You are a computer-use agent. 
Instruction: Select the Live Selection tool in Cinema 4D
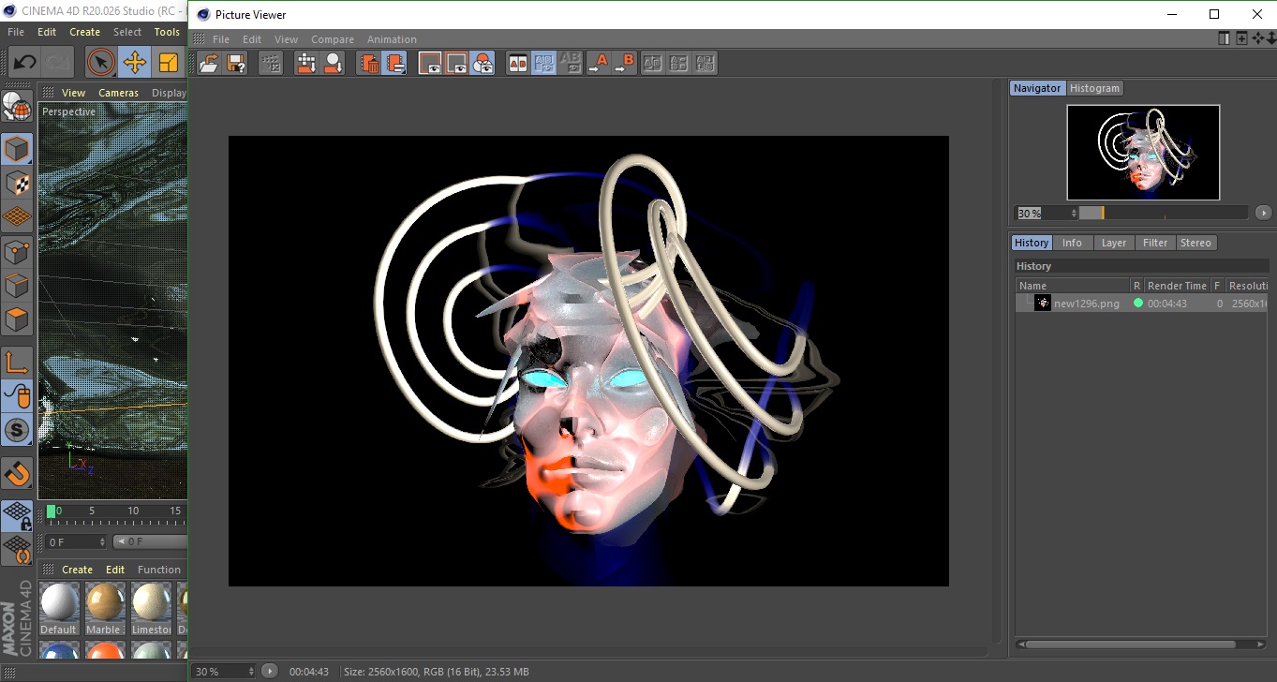[100, 63]
